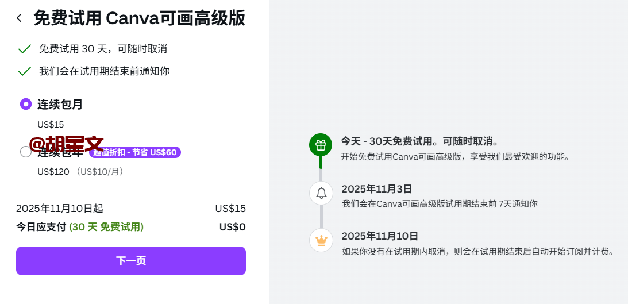The image size is (628, 304).
Task: Click the 超值折扣 - 节省 US$60 badge
Action: (x=135, y=152)
